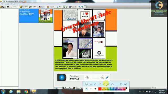Click the texture preview image

tap(86, 40)
